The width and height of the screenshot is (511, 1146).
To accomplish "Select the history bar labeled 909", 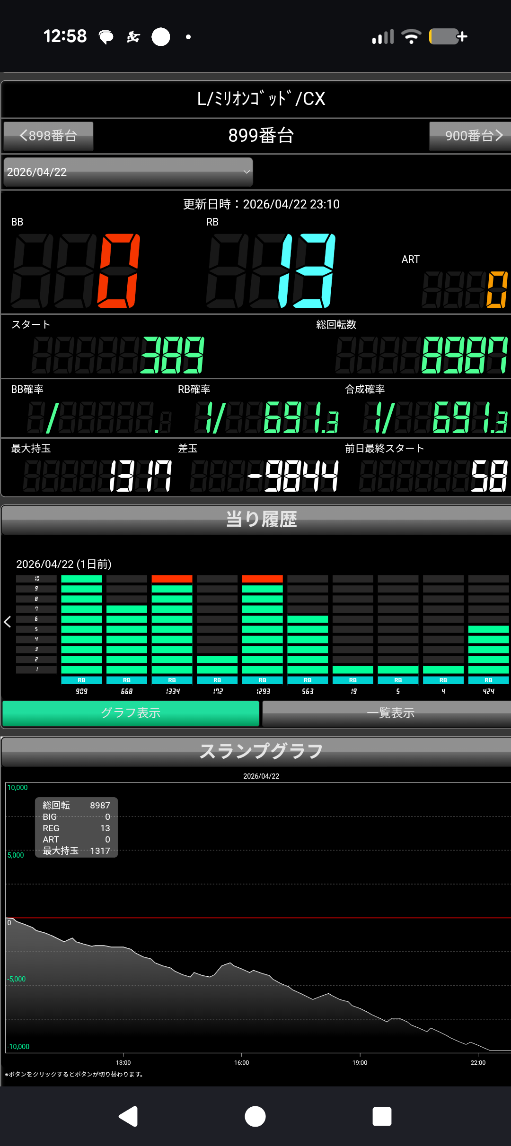I will click(x=81, y=629).
